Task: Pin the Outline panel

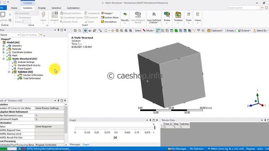Action: click(58, 30)
